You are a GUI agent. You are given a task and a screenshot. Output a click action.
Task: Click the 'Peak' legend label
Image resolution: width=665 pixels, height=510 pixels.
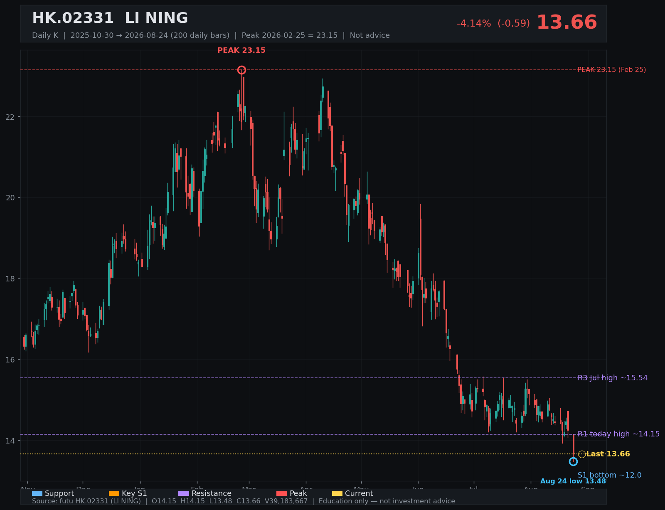coord(298,493)
